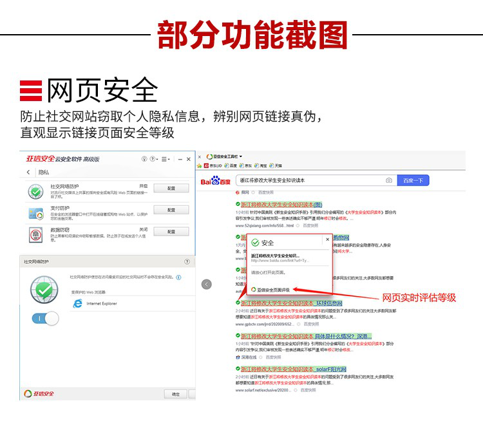Click the 支付防护 credit card icon
483x421 pixels.
(x=35, y=212)
